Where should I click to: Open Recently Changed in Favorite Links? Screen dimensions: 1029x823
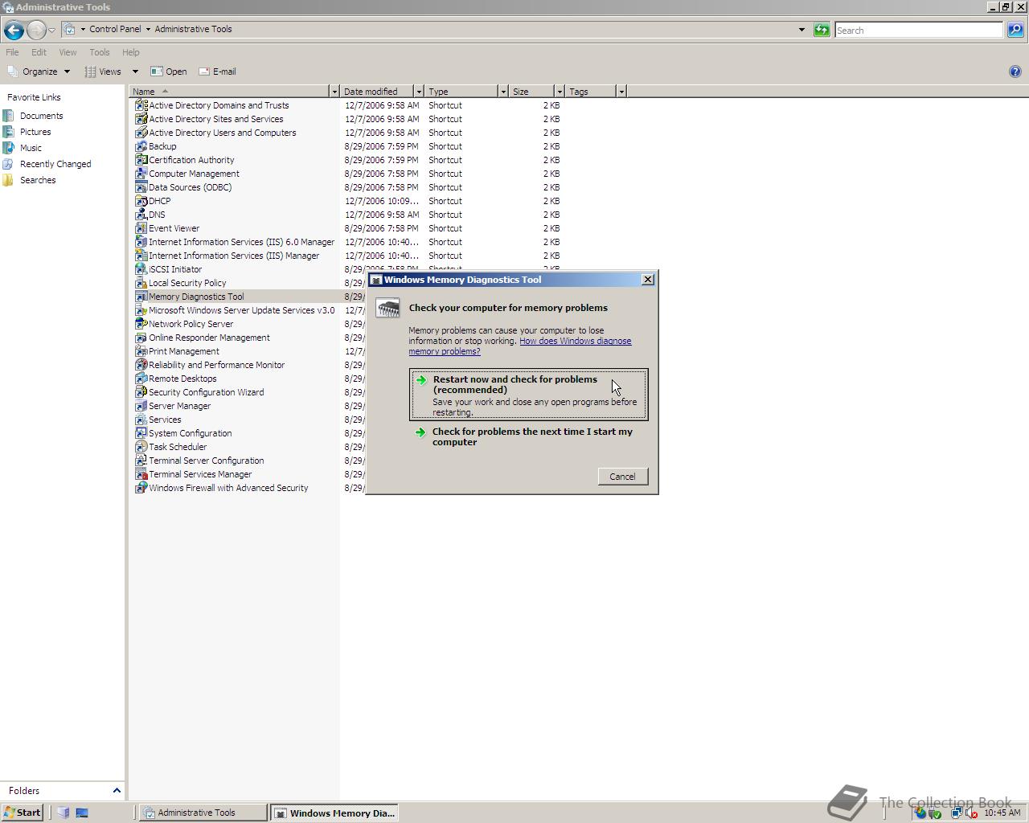pos(55,164)
